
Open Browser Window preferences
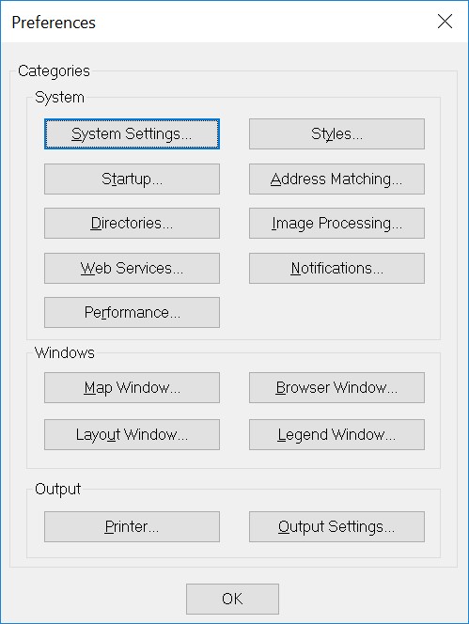(336, 387)
